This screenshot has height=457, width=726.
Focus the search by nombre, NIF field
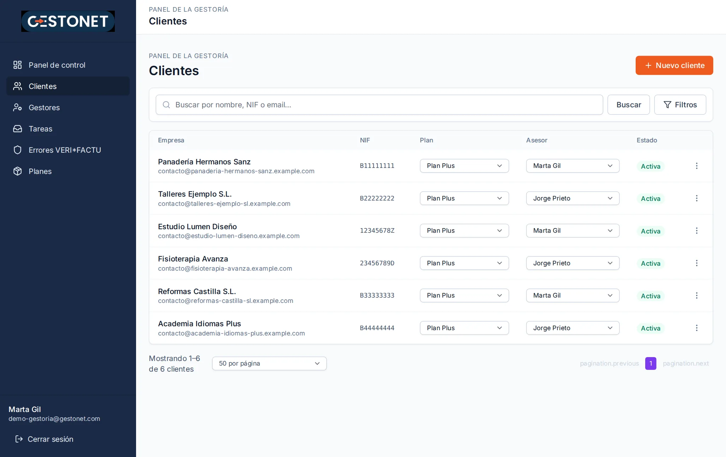click(379, 105)
